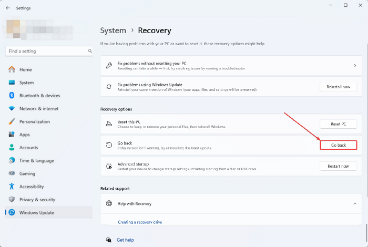Select the Network & internet icon
This screenshot has height=247, width=368.
12,109
